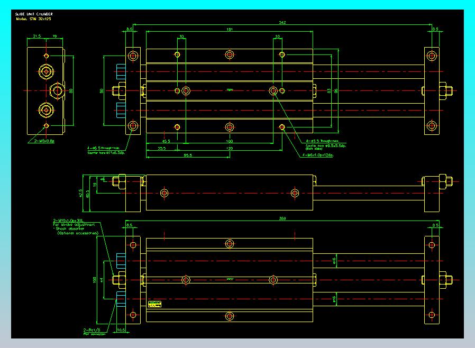Select the small yellow nameplate in bottom view
475x348 pixels.
point(155,304)
